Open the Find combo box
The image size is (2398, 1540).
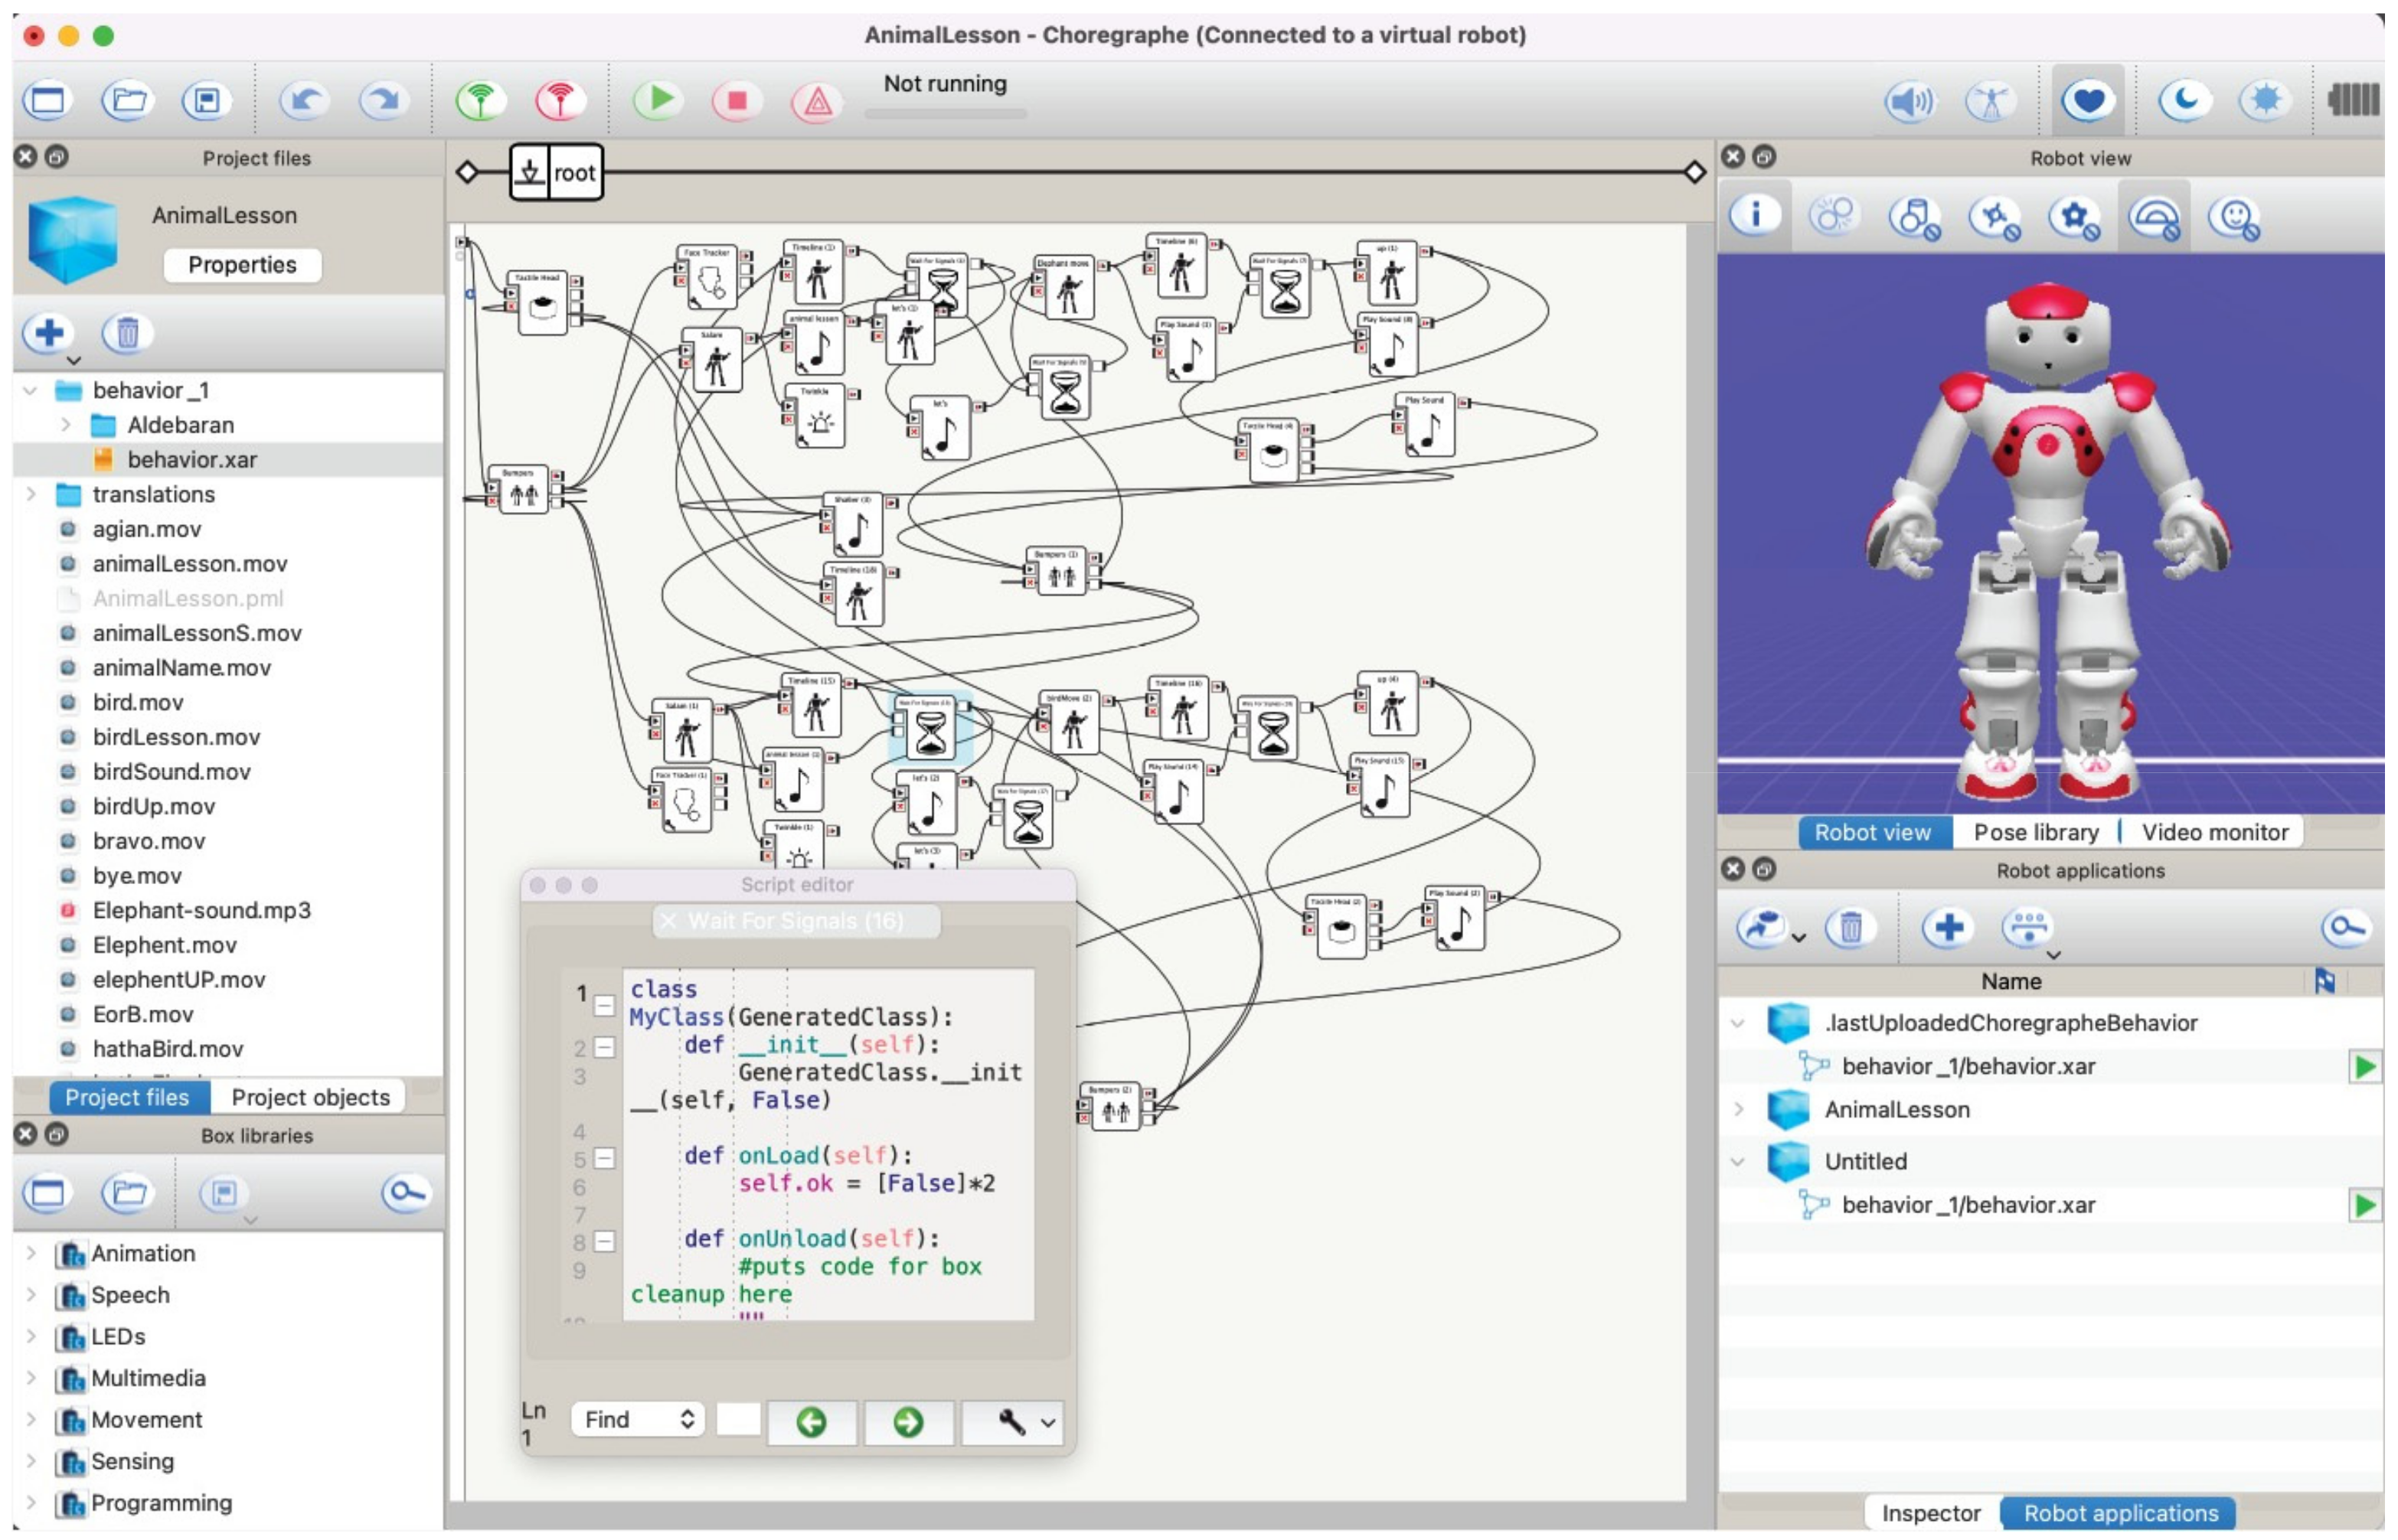tap(638, 1420)
